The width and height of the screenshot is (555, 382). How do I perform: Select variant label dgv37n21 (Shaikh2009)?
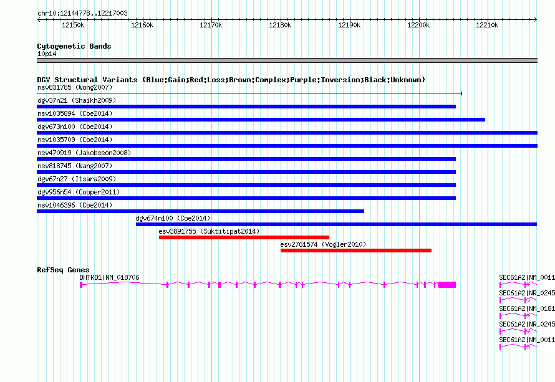point(77,100)
